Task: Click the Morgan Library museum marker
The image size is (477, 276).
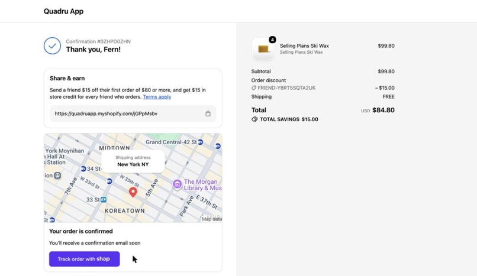Action: click(177, 184)
